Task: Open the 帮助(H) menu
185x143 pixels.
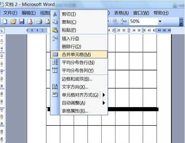Action: point(161,13)
